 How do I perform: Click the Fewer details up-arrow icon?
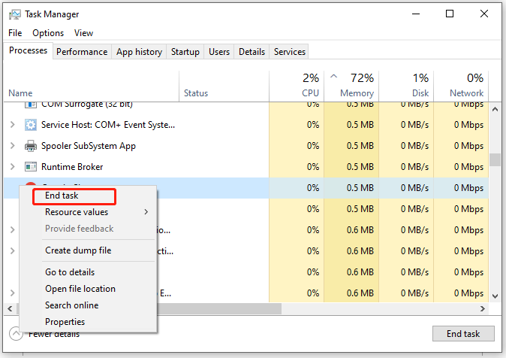click(16, 334)
